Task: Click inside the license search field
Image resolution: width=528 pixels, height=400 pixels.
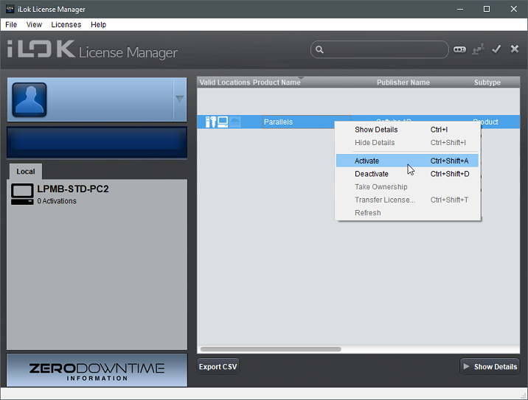Action: coord(380,50)
